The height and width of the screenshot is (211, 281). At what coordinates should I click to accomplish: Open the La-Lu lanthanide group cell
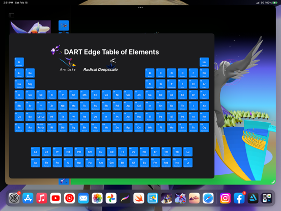pyautogui.click(x=41, y=117)
